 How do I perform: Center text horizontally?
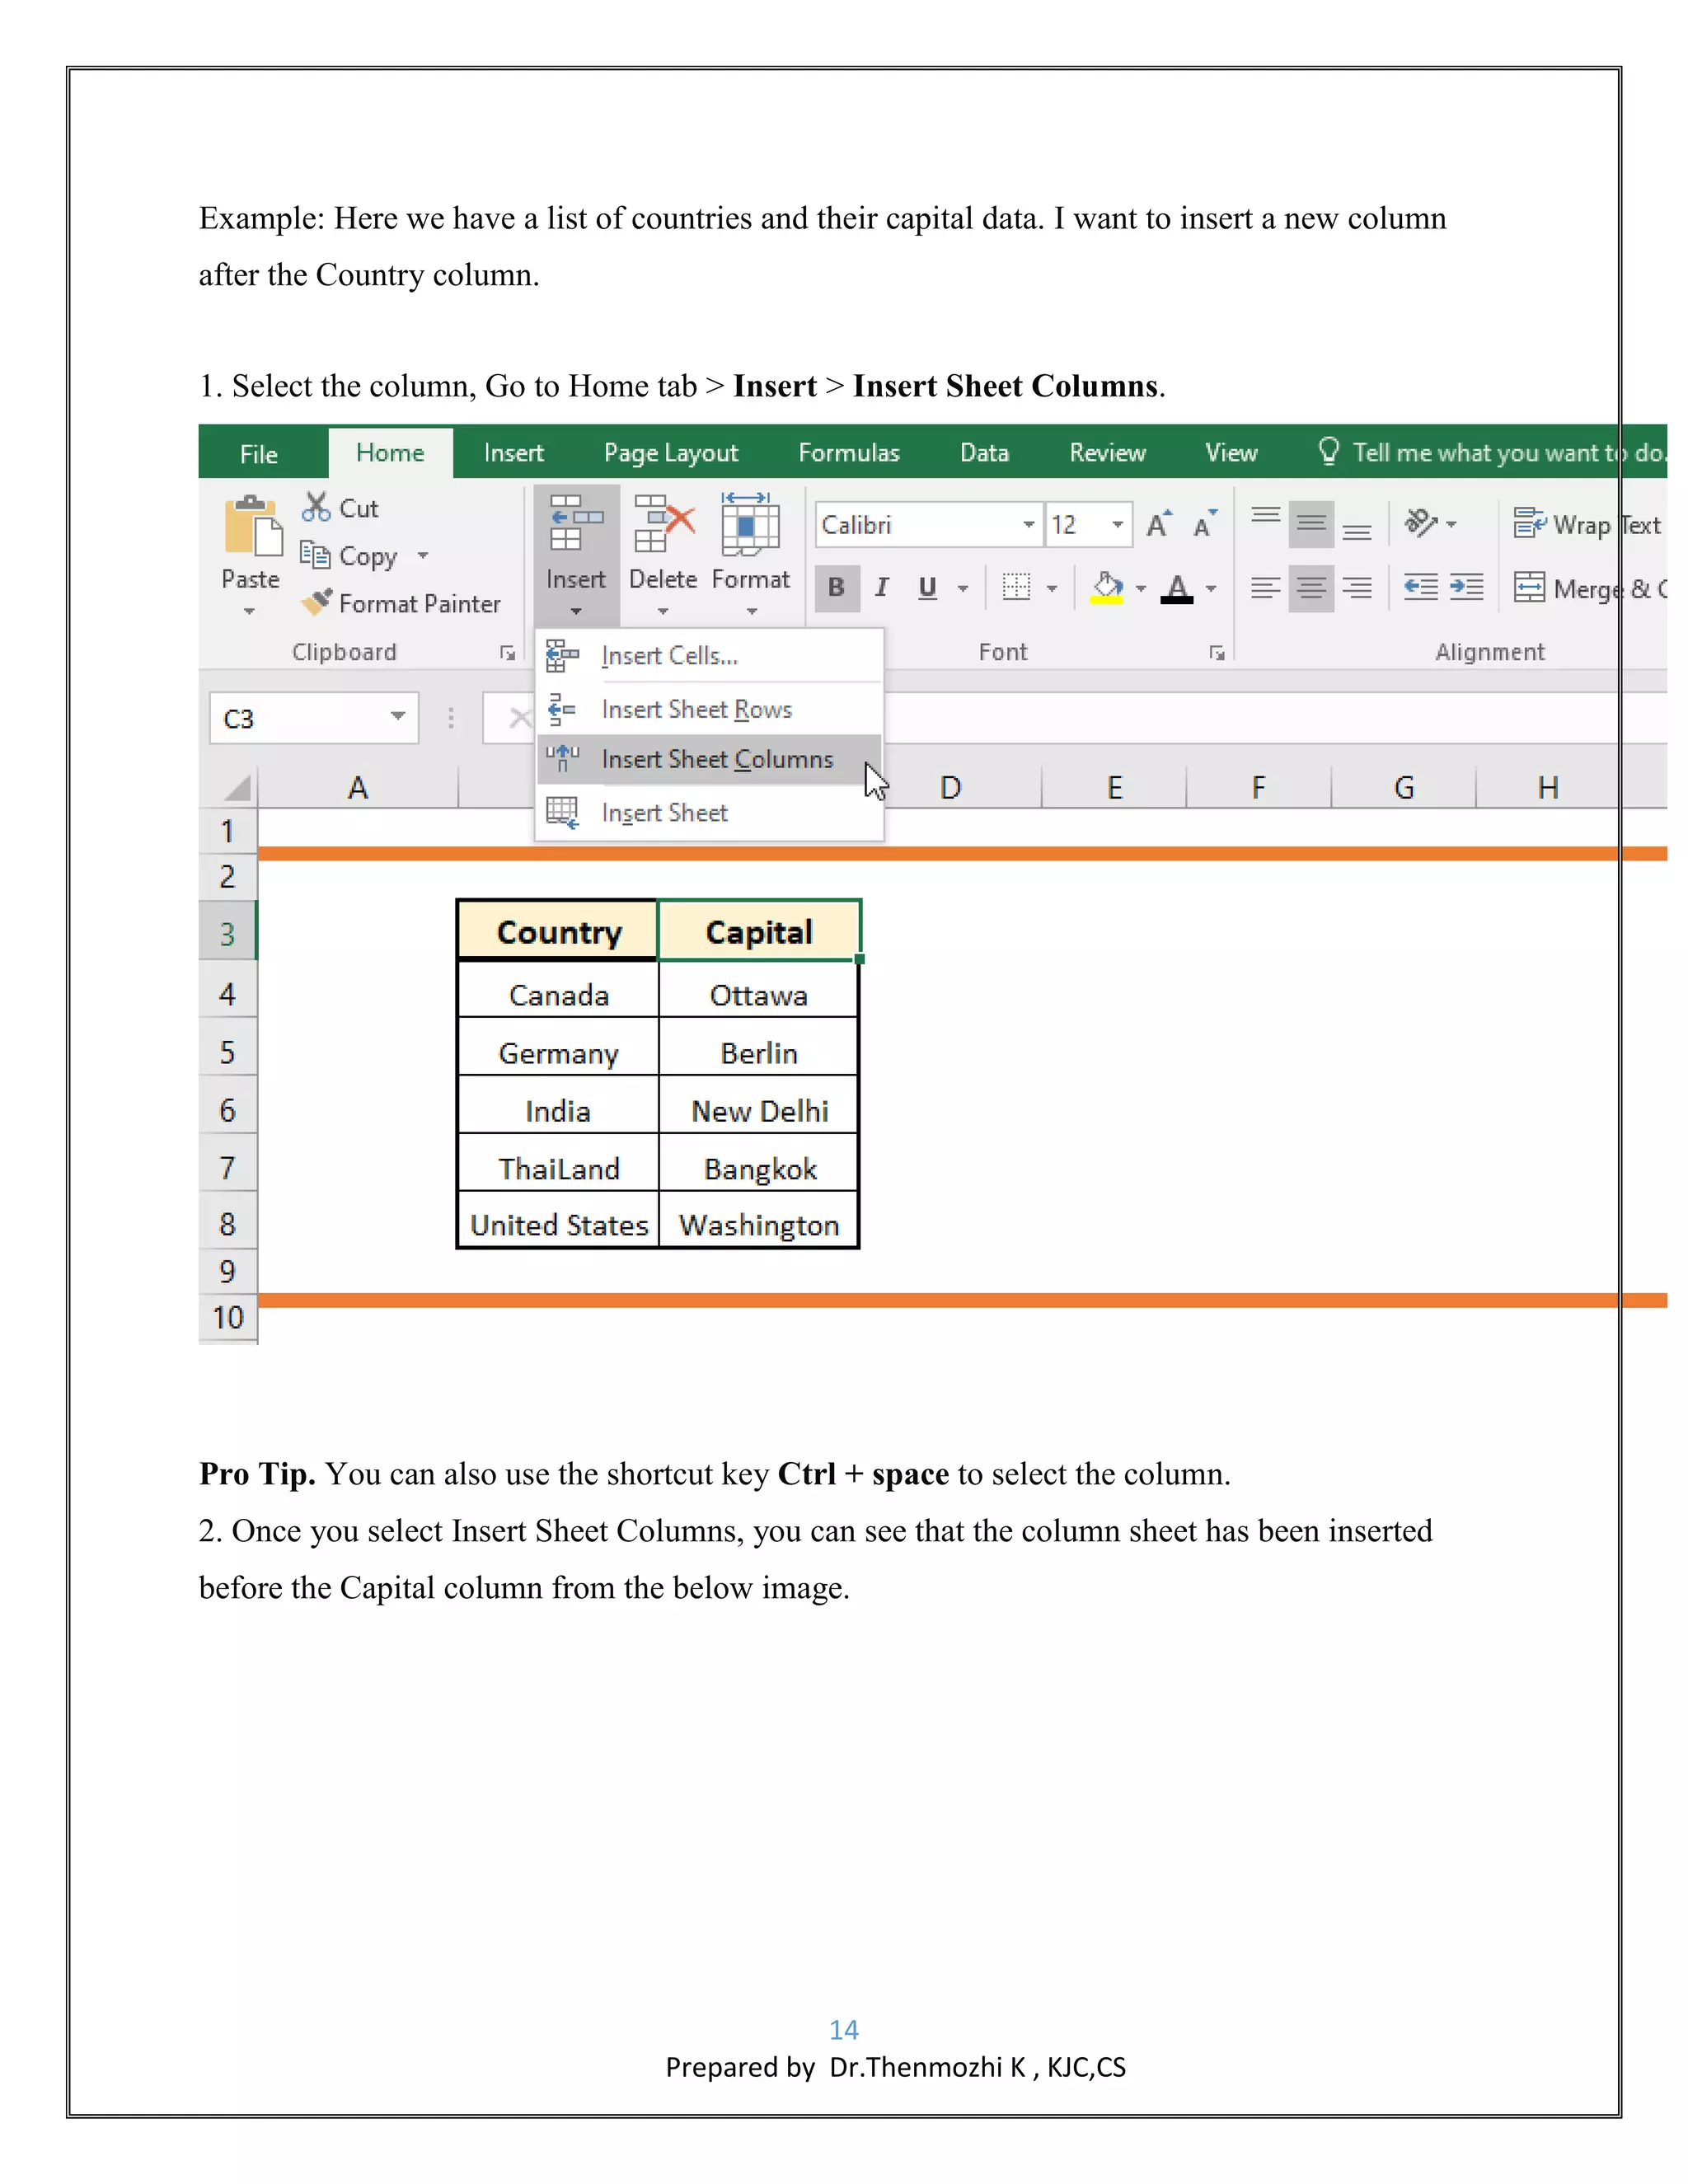[1311, 588]
